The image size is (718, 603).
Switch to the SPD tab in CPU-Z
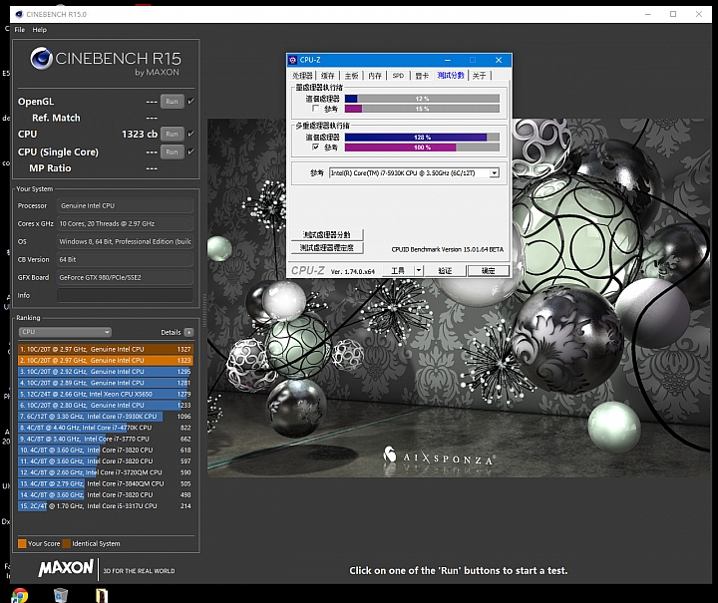click(398, 76)
